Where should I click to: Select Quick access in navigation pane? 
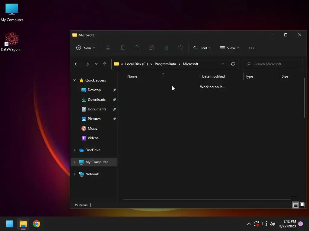(96, 80)
